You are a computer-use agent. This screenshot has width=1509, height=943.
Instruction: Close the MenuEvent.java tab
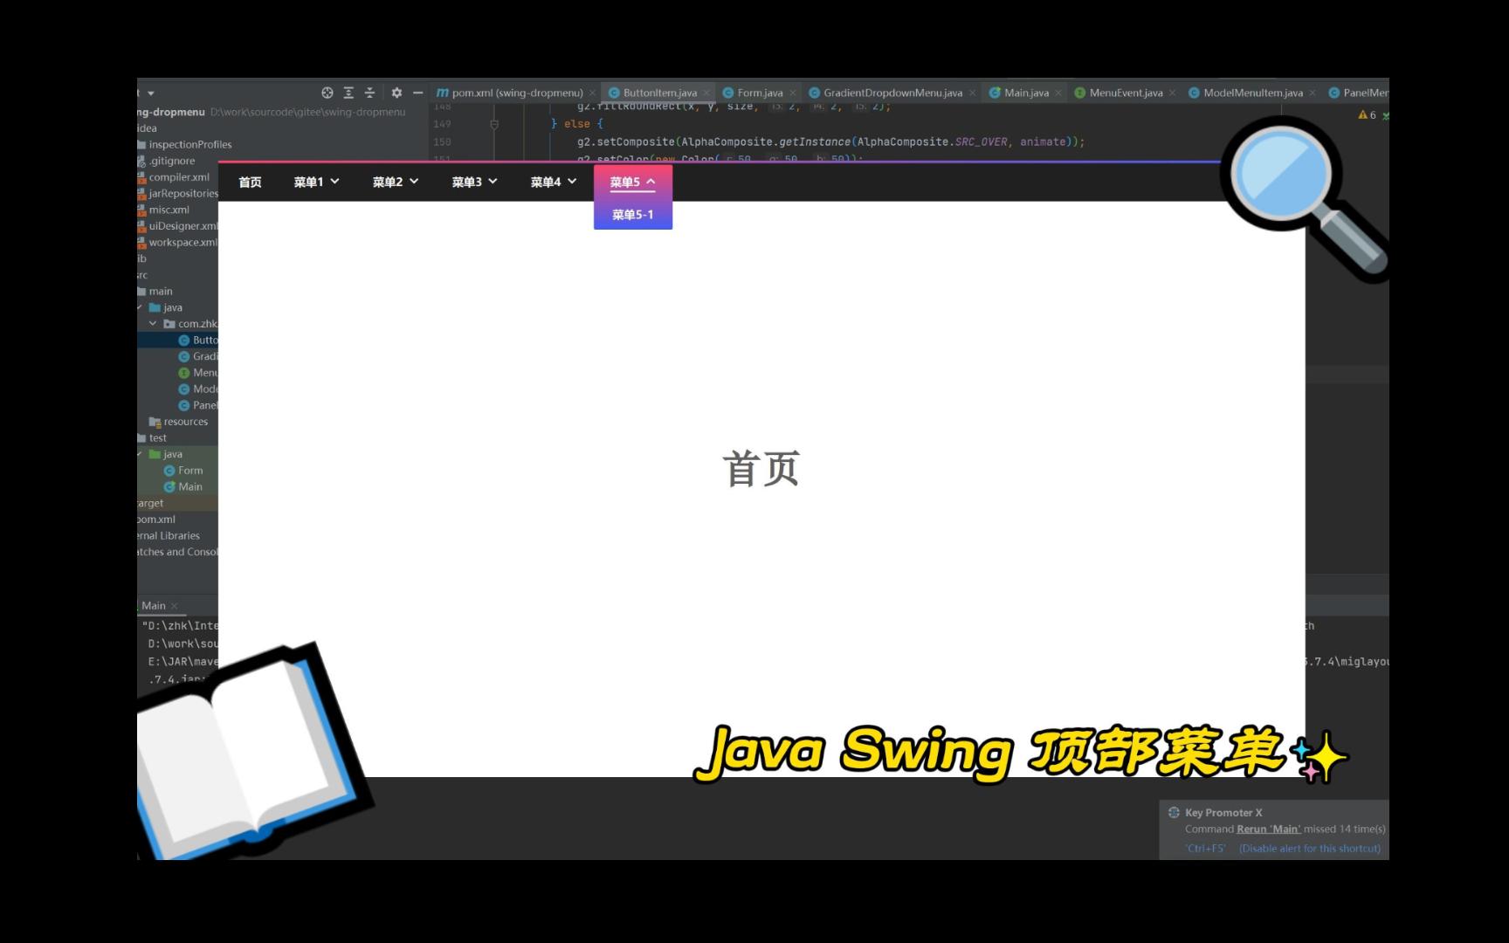click(1172, 93)
